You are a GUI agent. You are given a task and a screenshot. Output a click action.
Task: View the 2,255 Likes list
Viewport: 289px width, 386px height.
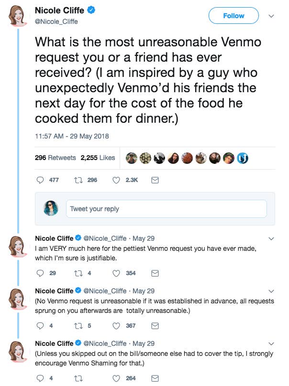click(98, 158)
